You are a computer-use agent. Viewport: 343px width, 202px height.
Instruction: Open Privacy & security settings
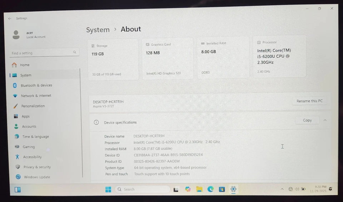pos(48,167)
